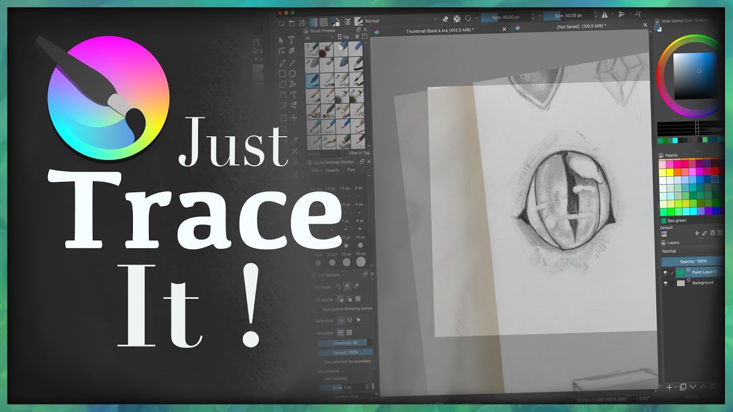Image resolution: width=733 pixels, height=412 pixels.
Task: Adjust the layer Opacity: 100% slider
Action: pos(693,262)
